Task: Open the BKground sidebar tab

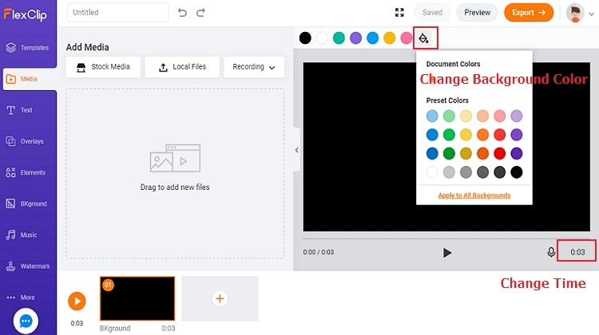Action: click(x=26, y=203)
